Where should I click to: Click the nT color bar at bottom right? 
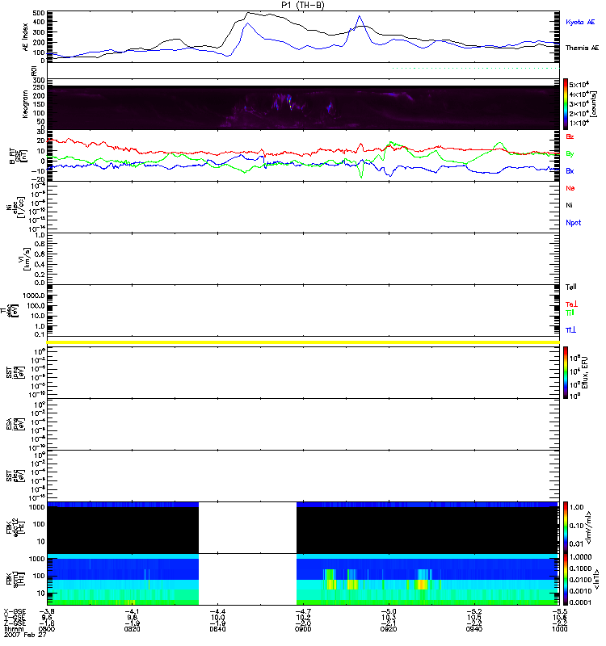coord(566,579)
